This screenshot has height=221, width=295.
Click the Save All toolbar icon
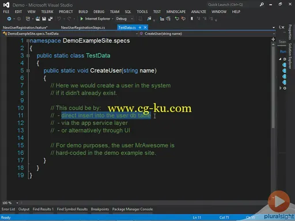tap(50, 18)
